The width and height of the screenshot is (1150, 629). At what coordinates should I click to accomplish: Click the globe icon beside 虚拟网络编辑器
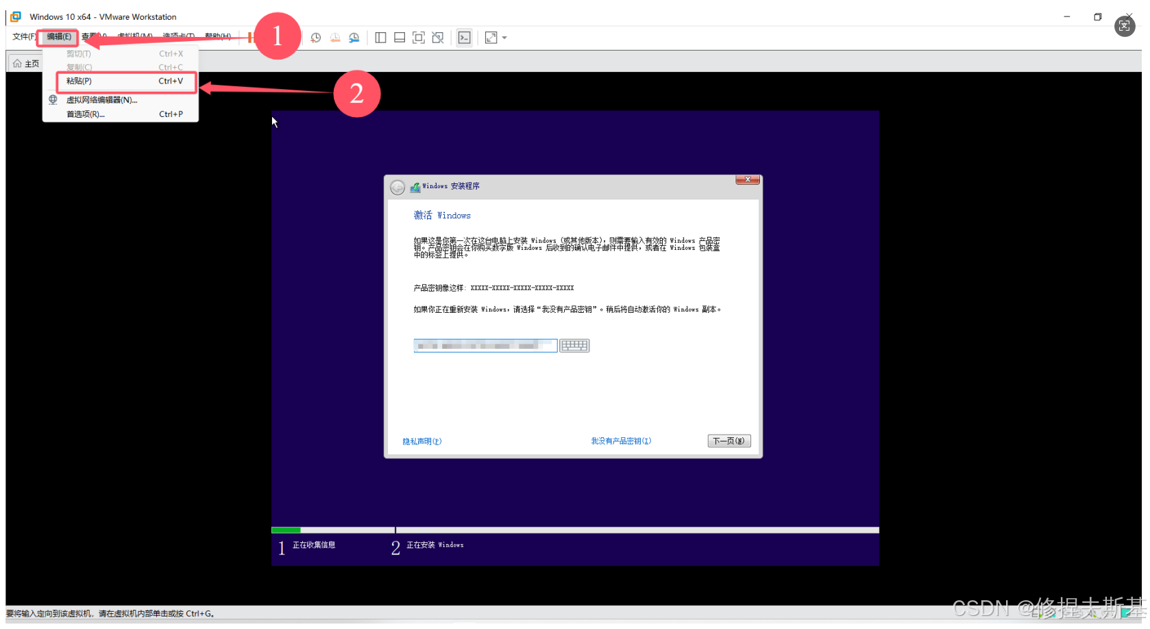coord(53,99)
